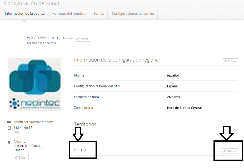The image size is (244, 168).
Task: Go to Configuraciones de correo tab
Action: (133, 13)
